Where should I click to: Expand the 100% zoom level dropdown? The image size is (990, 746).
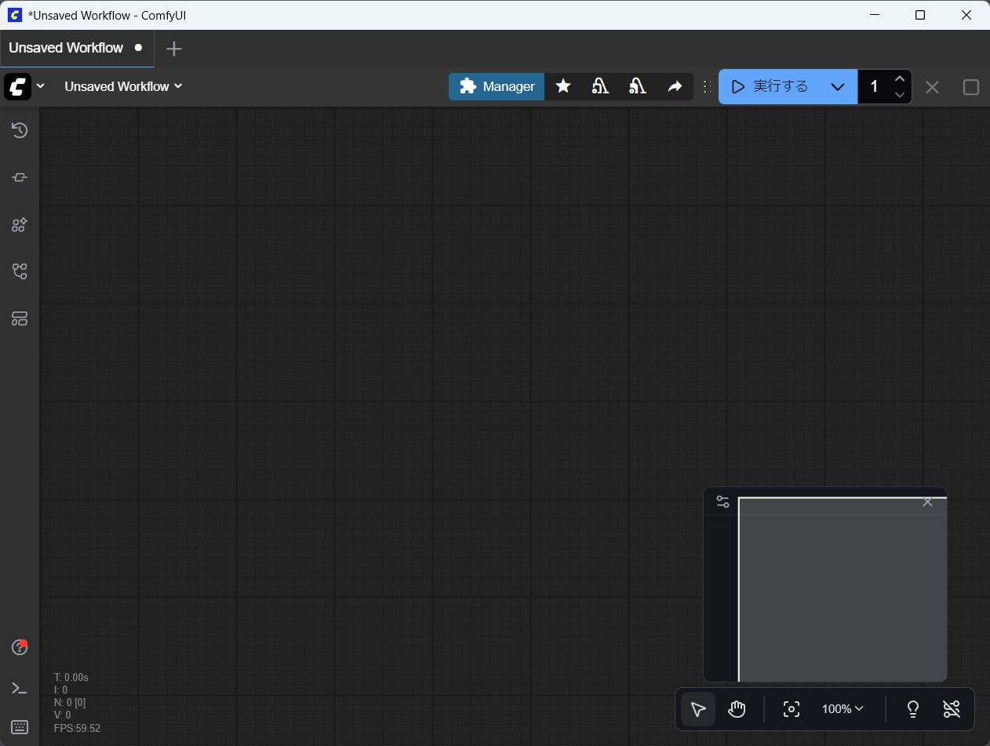click(843, 709)
